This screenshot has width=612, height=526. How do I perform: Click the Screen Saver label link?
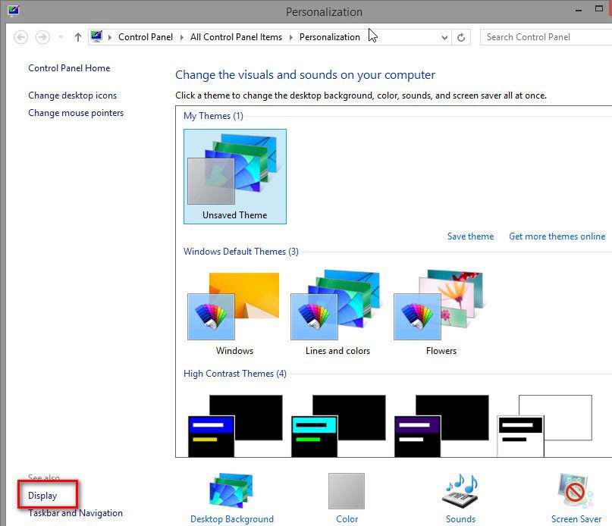(x=576, y=519)
